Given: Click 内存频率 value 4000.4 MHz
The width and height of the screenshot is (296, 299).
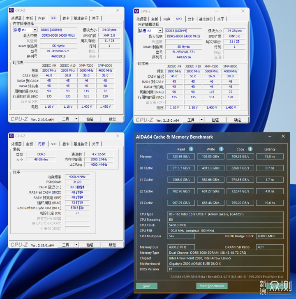Looking at the screenshot, I should (x=77, y=177).
